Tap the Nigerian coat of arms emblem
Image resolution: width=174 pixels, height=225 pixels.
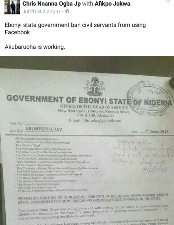[95, 86]
